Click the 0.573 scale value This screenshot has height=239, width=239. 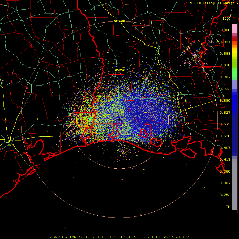[225, 124]
